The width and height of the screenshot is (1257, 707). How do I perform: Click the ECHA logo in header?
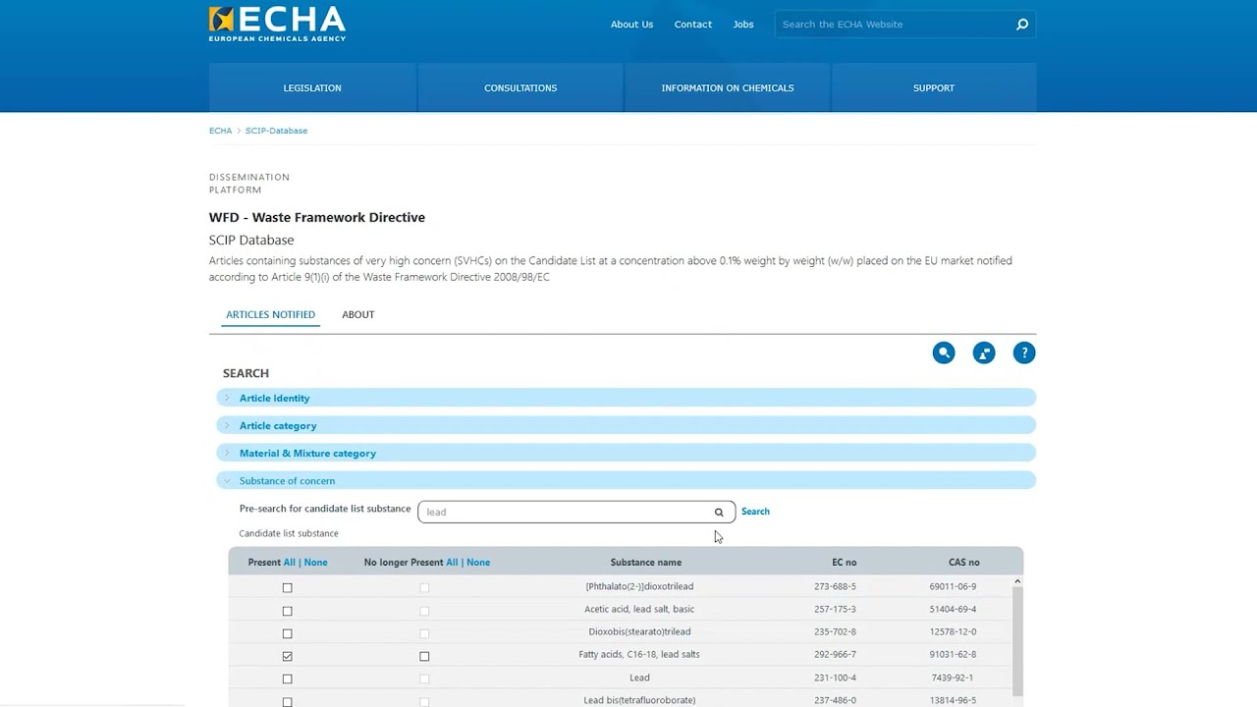click(277, 24)
